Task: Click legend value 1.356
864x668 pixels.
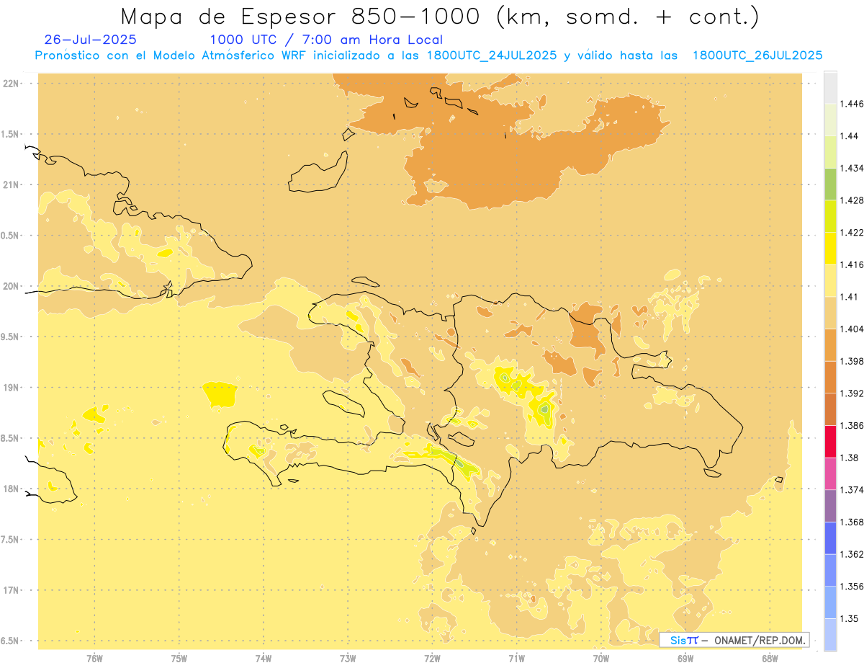Action: tap(853, 587)
